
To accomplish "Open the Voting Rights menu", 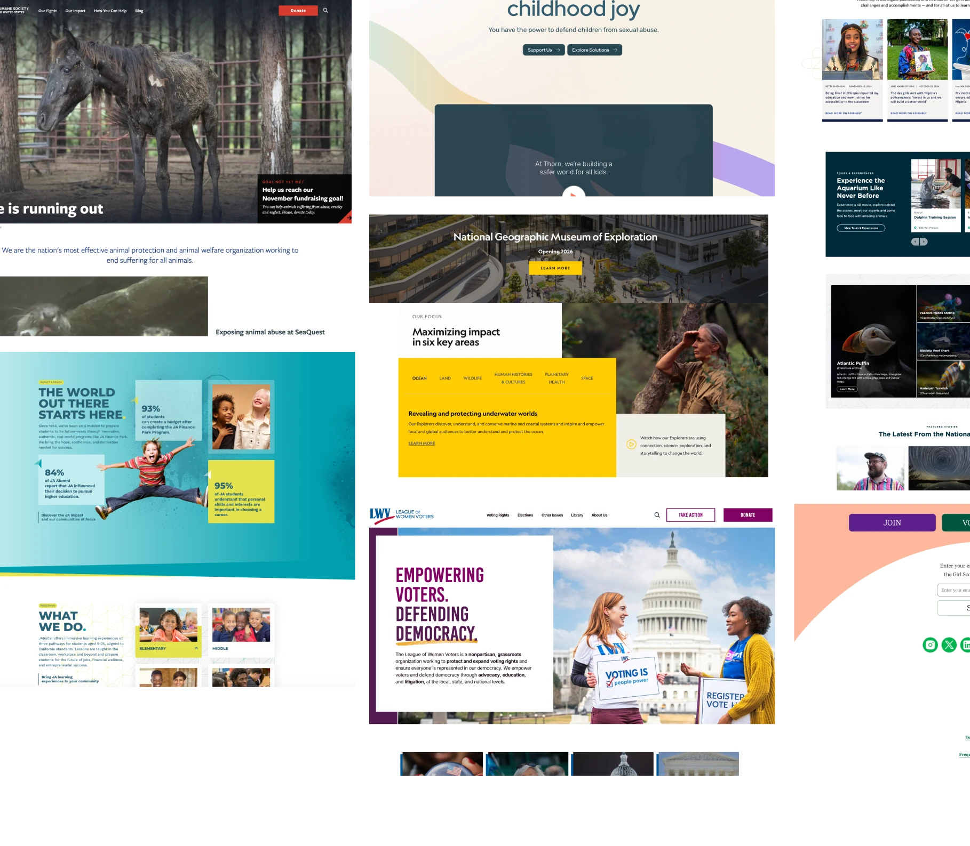I will point(497,515).
